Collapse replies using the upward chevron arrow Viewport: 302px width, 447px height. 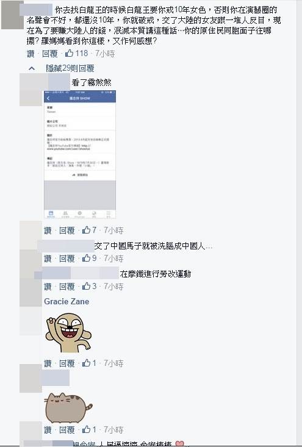click(32, 68)
